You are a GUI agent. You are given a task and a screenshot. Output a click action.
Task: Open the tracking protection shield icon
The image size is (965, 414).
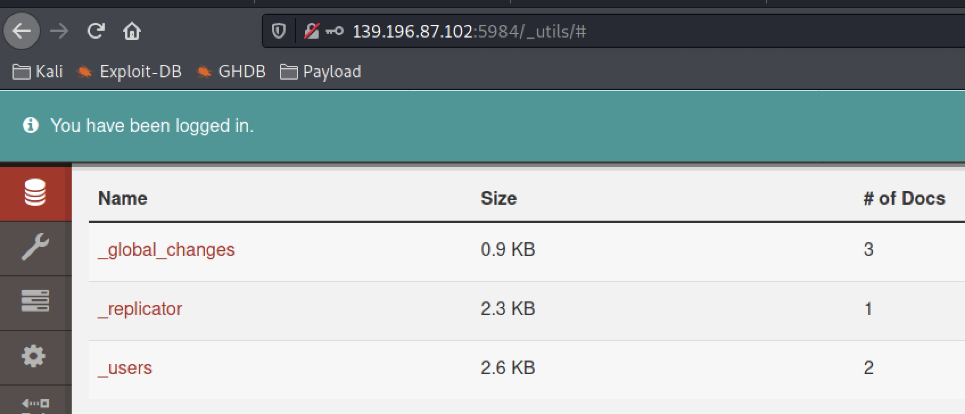(278, 31)
